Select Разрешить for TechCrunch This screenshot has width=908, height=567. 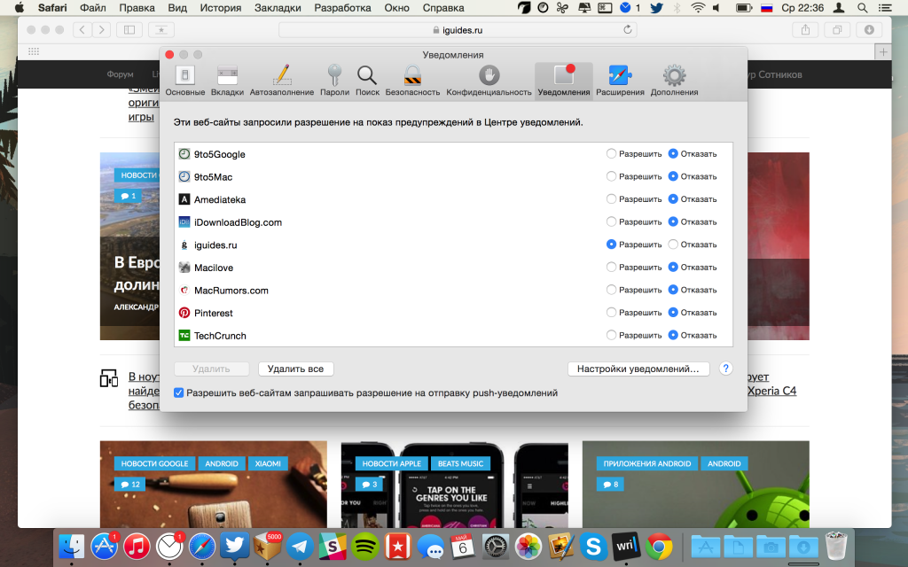click(612, 336)
